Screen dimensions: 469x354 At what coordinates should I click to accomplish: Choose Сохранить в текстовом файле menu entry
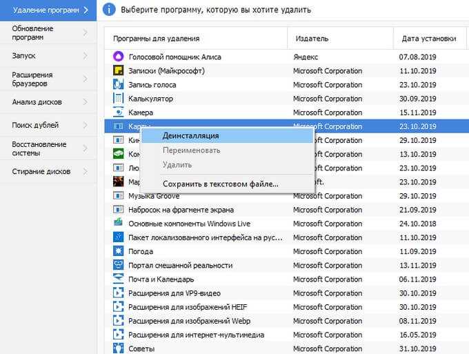228,184
